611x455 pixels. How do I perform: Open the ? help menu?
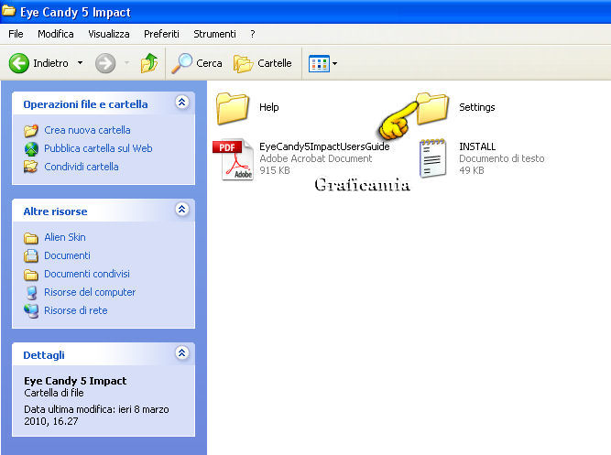(x=253, y=34)
